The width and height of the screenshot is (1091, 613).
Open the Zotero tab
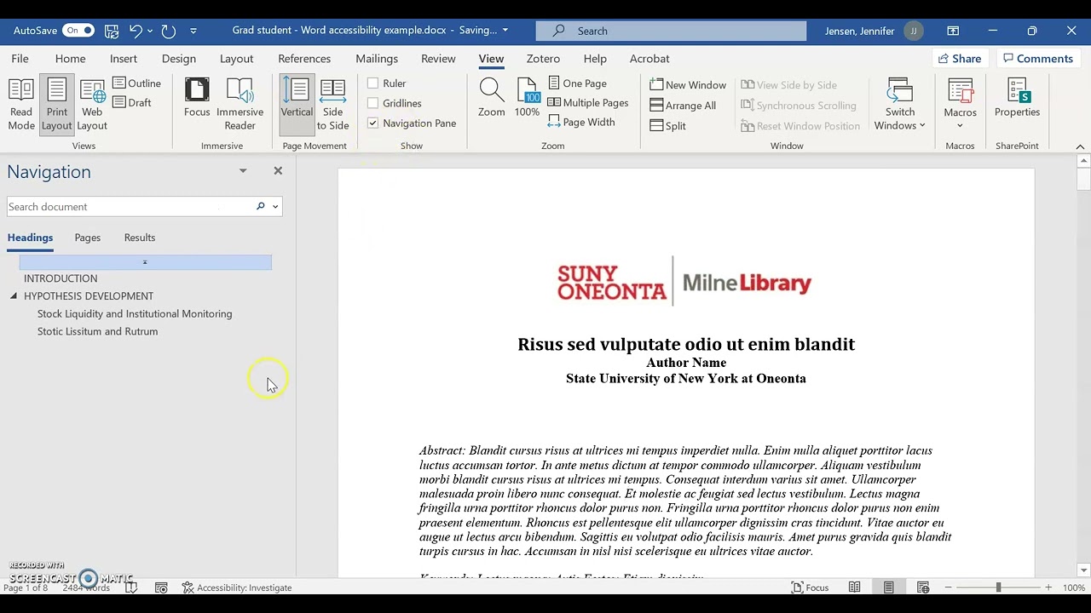pos(543,59)
